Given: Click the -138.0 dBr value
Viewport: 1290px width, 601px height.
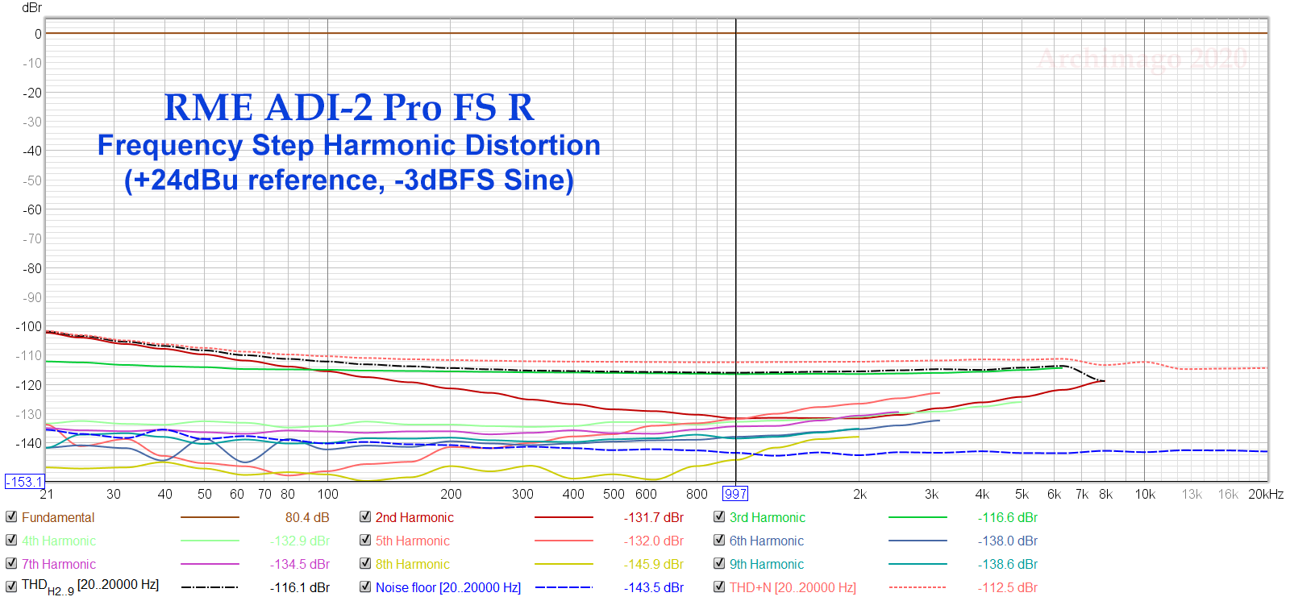Looking at the screenshot, I should click(x=1008, y=541).
